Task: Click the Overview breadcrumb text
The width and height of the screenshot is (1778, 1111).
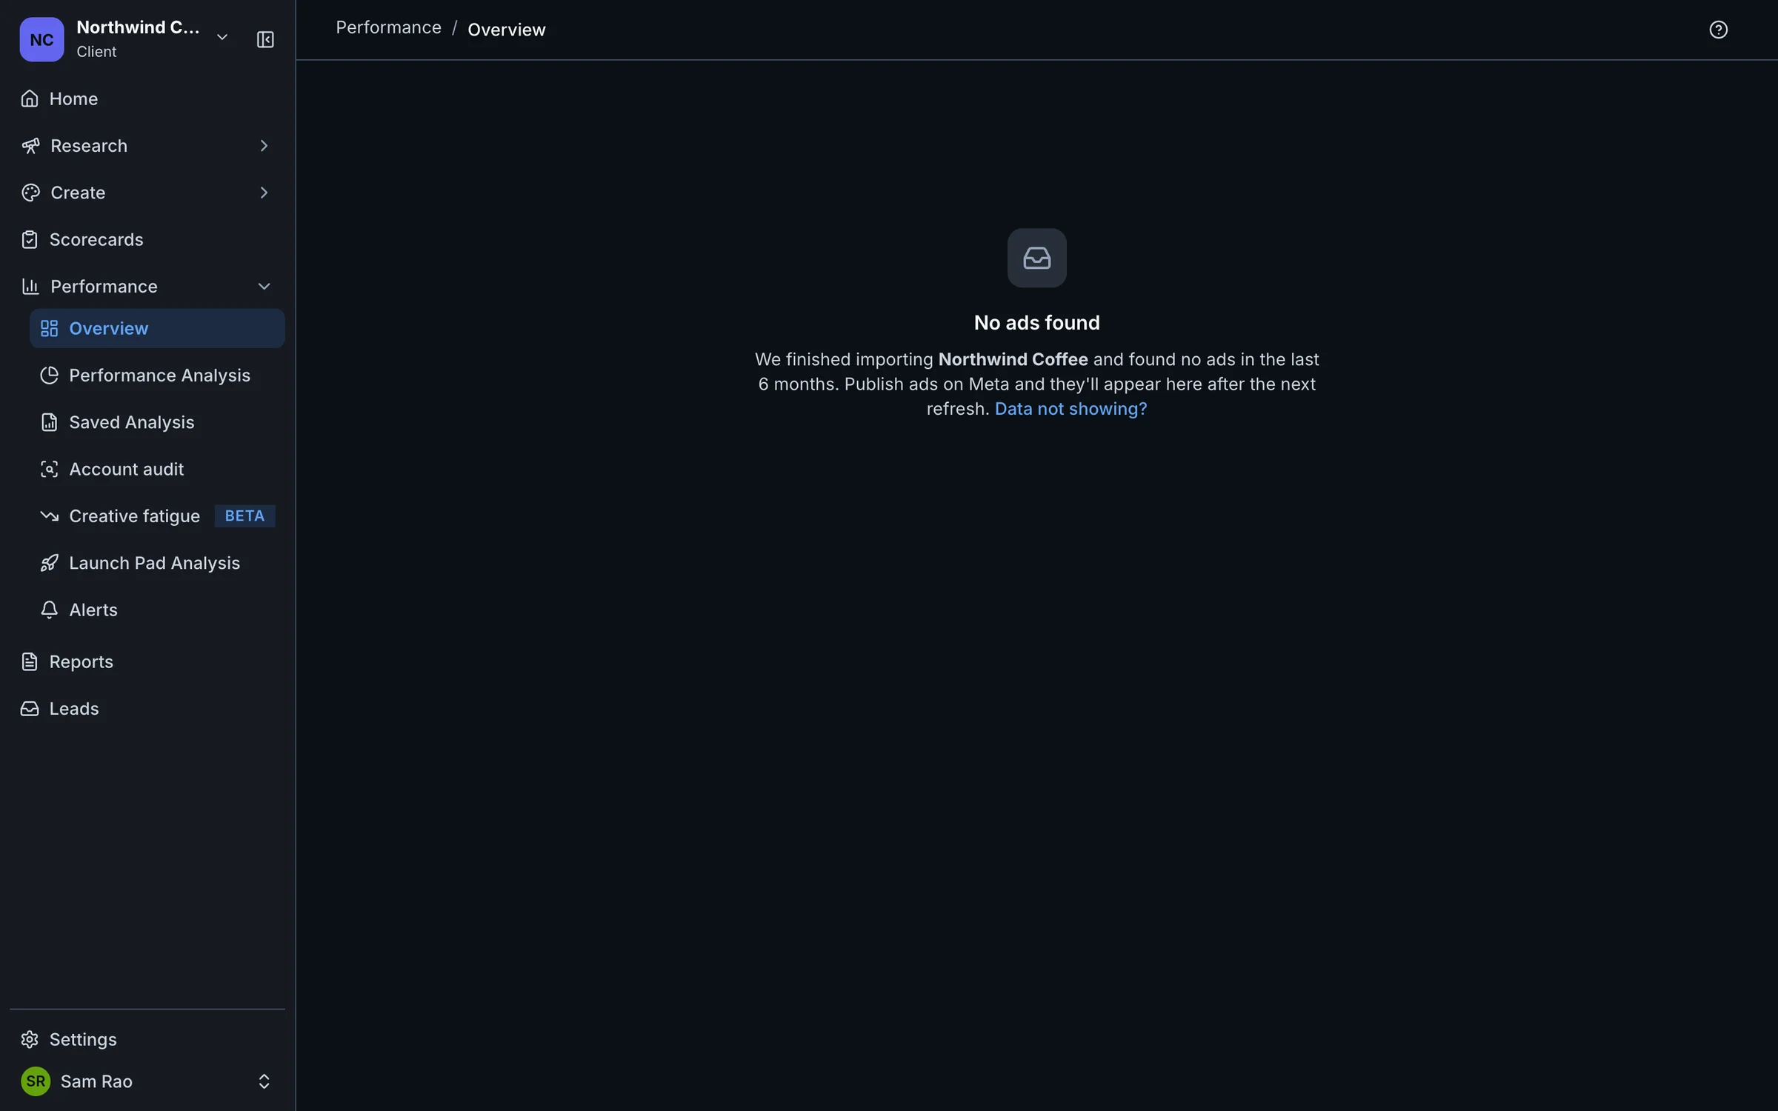Action: [x=507, y=30]
